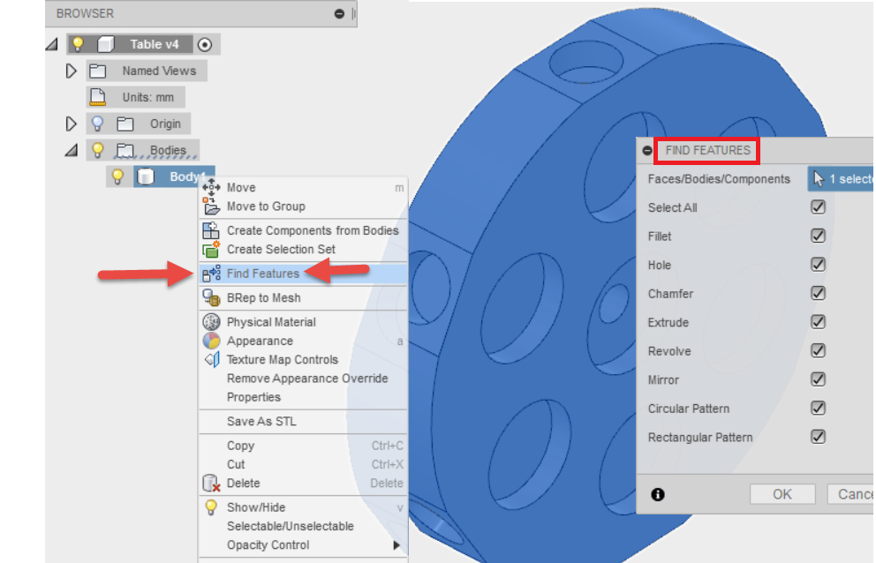Viewport: 876px width, 563px height.
Task: Expand the Named Views folder
Action: pyautogui.click(x=72, y=71)
